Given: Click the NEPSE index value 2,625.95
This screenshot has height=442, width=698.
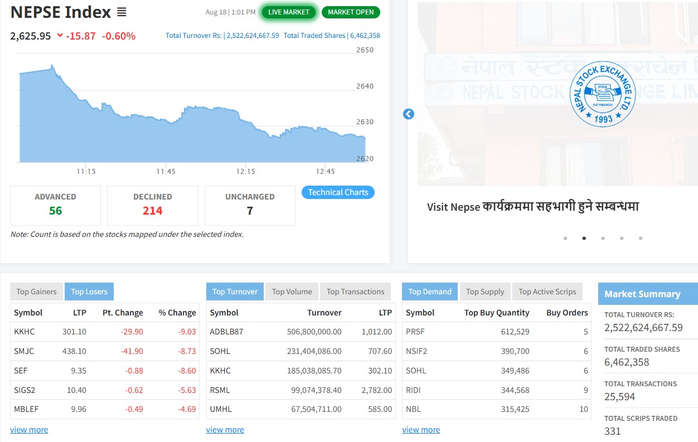Looking at the screenshot, I should 31,36.
